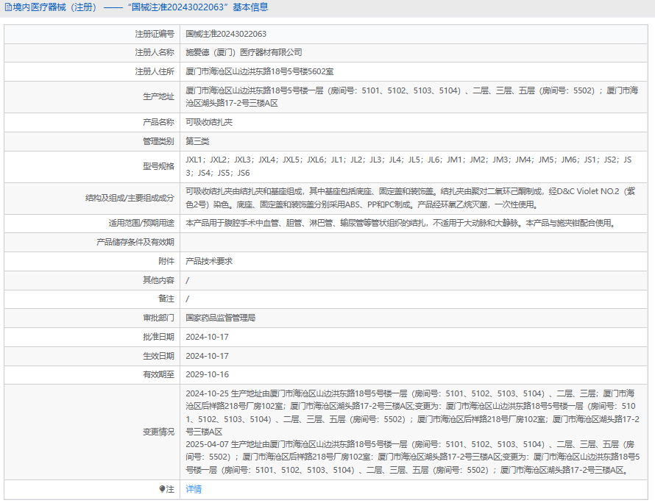The image size is (655, 503).
Task: Select expiry date 2029-10-16
Action: pyautogui.click(x=208, y=374)
